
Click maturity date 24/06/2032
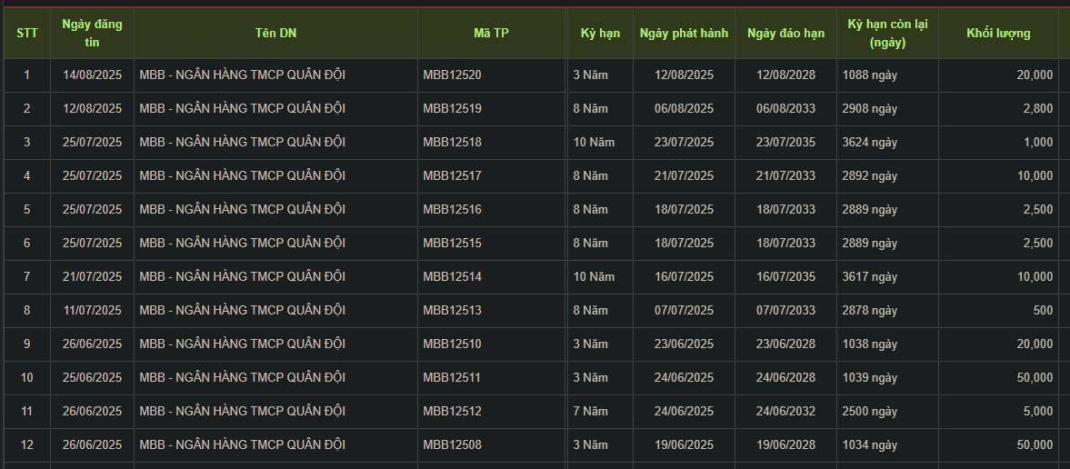pyautogui.click(x=786, y=411)
